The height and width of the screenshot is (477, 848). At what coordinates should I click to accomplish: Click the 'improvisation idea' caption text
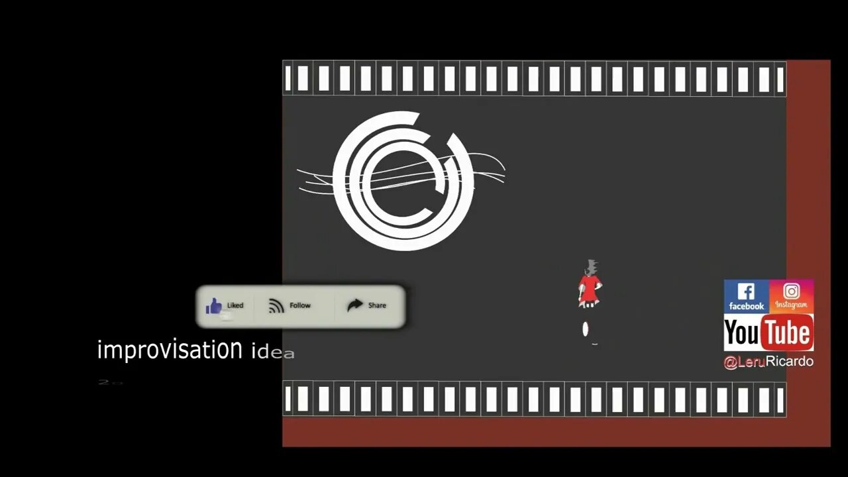[x=195, y=350]
